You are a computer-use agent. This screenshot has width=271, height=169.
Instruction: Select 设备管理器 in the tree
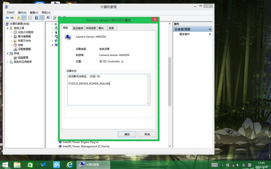pos(24,49)
